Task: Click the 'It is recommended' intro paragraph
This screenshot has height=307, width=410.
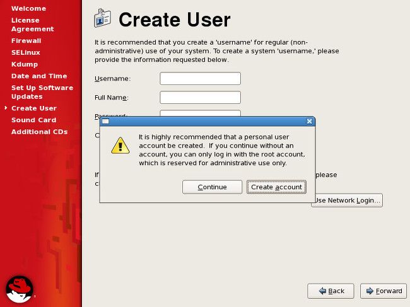Action: (x=216, y=51)
